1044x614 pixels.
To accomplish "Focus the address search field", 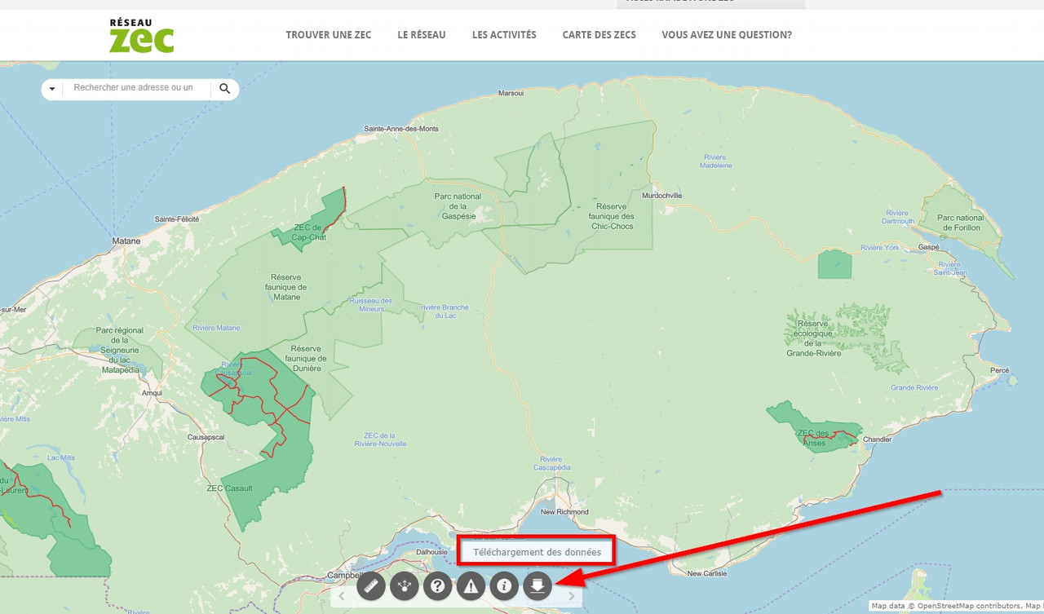I will click(x=136, y=88).
